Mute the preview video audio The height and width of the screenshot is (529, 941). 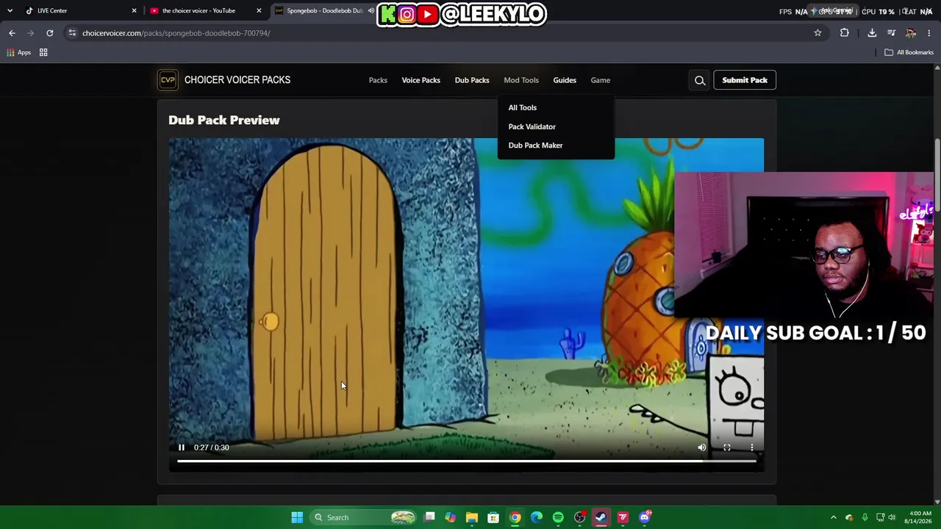pos(702,447)
